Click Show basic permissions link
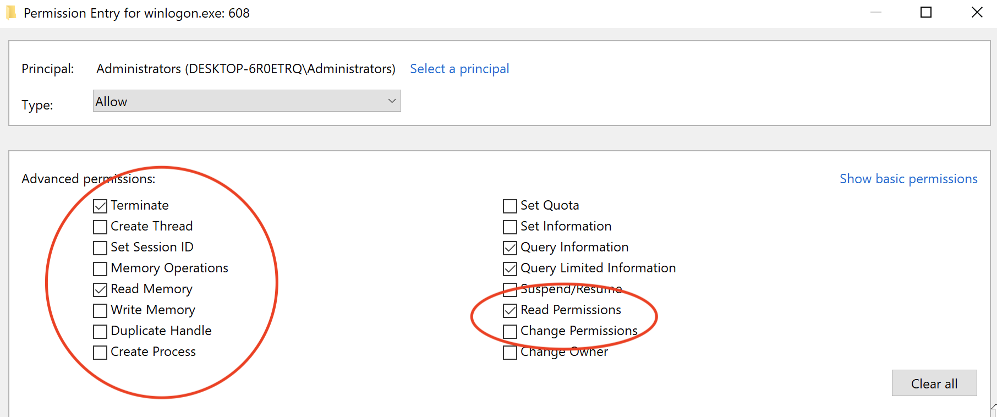Screen dimensions: 997x417 [908, 179]
